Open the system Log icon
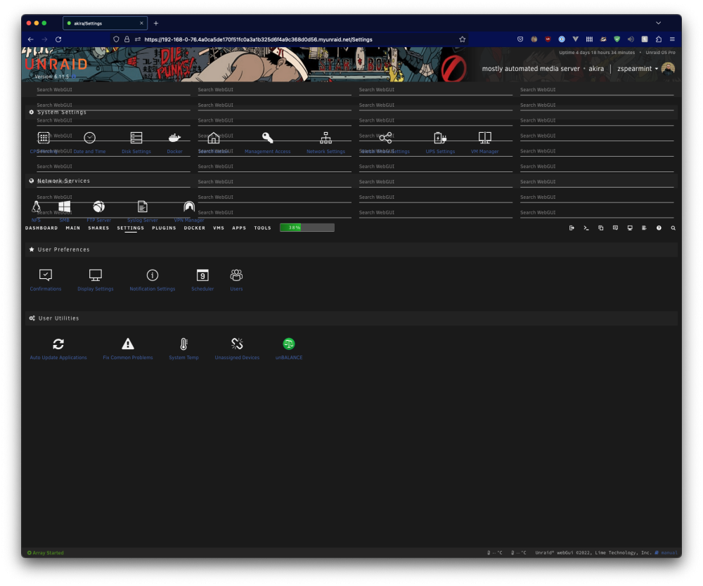703x586 pixels. tap(644, 228)
